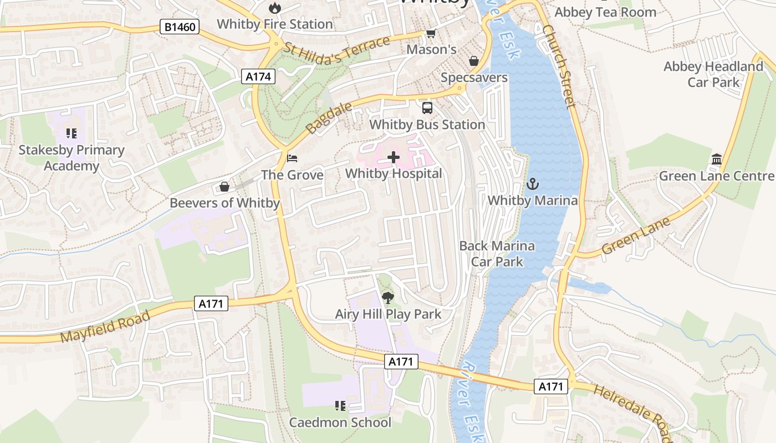Select the Beevers of Whitby shopping icon

point(224,187)
